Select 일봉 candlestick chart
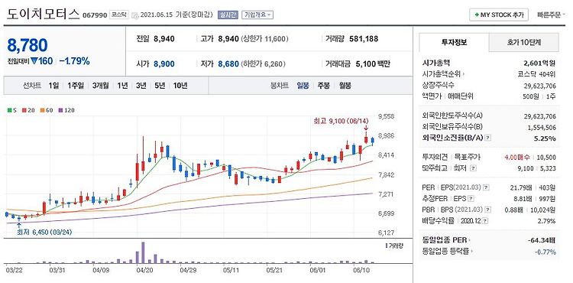 (x=303, y=86)
